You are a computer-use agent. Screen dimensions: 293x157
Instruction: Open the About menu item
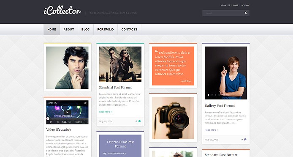[69, 30]
